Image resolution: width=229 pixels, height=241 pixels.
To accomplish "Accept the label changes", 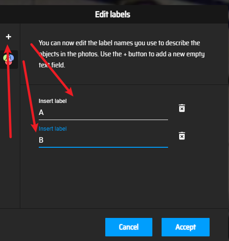I will (x=186, y=227).
